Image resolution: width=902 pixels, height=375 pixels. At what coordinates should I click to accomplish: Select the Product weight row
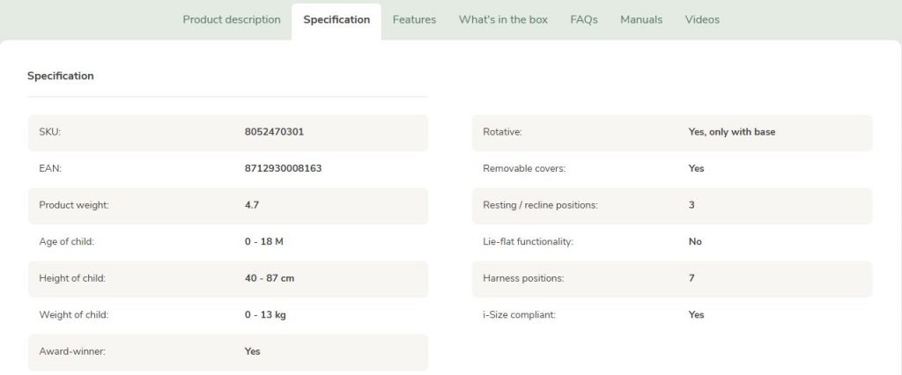(228, 205)
